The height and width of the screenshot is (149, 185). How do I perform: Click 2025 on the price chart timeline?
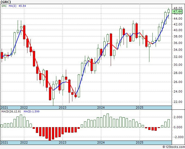point(140,108)
